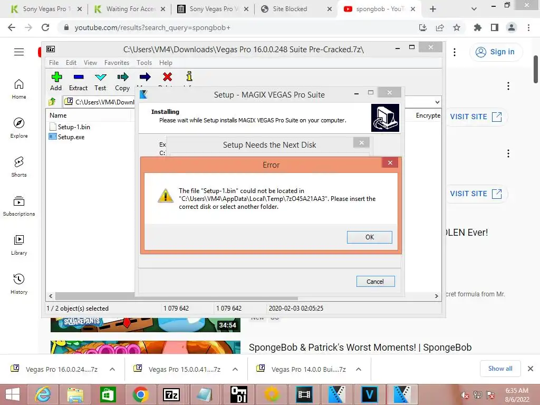Open Shorts in YouTube sidebar
The width and height of the screenshot is (540, 405).
point(19,167)
